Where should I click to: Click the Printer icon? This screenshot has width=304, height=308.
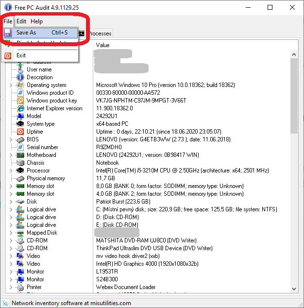tap(20, 287)
